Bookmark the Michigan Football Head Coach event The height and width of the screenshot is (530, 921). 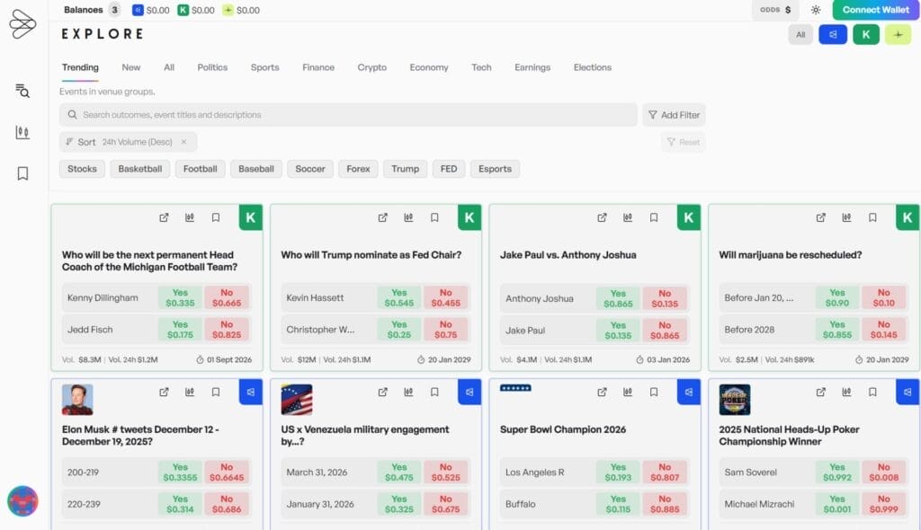(x=216, y=217)
